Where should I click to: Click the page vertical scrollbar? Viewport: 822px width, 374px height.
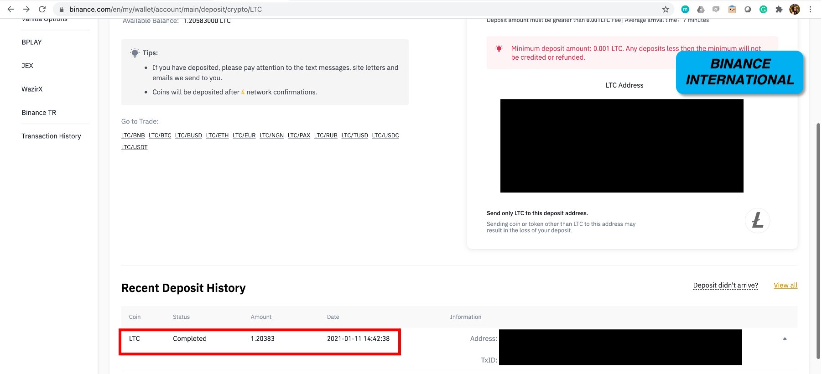click(x=818, y=241)
